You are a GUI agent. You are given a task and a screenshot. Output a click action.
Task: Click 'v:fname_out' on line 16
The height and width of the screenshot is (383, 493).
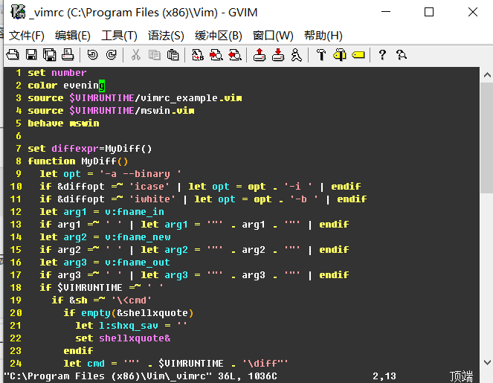[138, 263]
